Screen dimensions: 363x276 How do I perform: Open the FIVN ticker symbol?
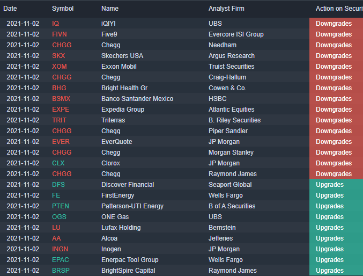coord(60,34)
